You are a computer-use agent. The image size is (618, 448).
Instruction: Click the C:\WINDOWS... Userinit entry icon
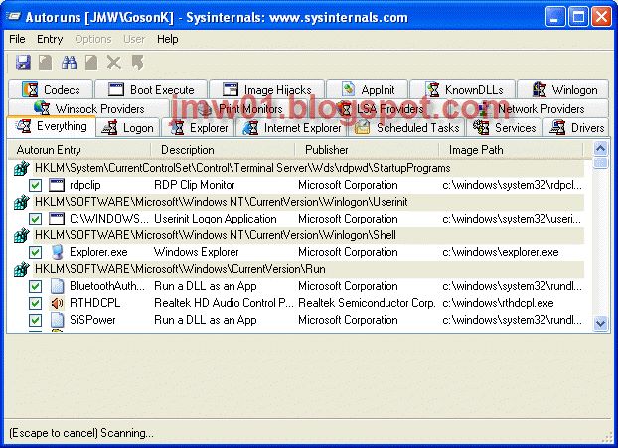pos(57,219)
